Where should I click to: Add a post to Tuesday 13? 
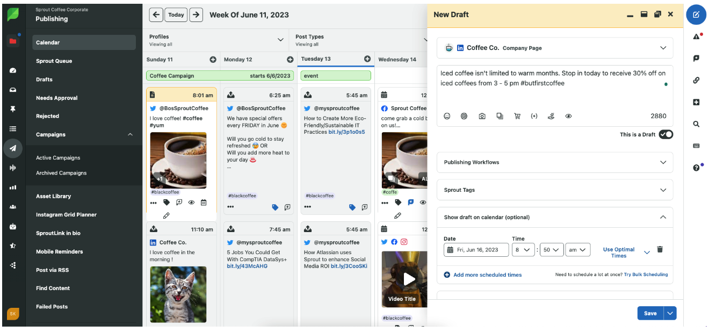367,59
